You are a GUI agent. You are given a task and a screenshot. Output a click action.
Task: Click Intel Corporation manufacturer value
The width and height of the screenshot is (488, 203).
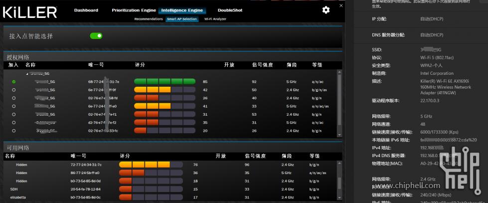[x=437, y=73]
